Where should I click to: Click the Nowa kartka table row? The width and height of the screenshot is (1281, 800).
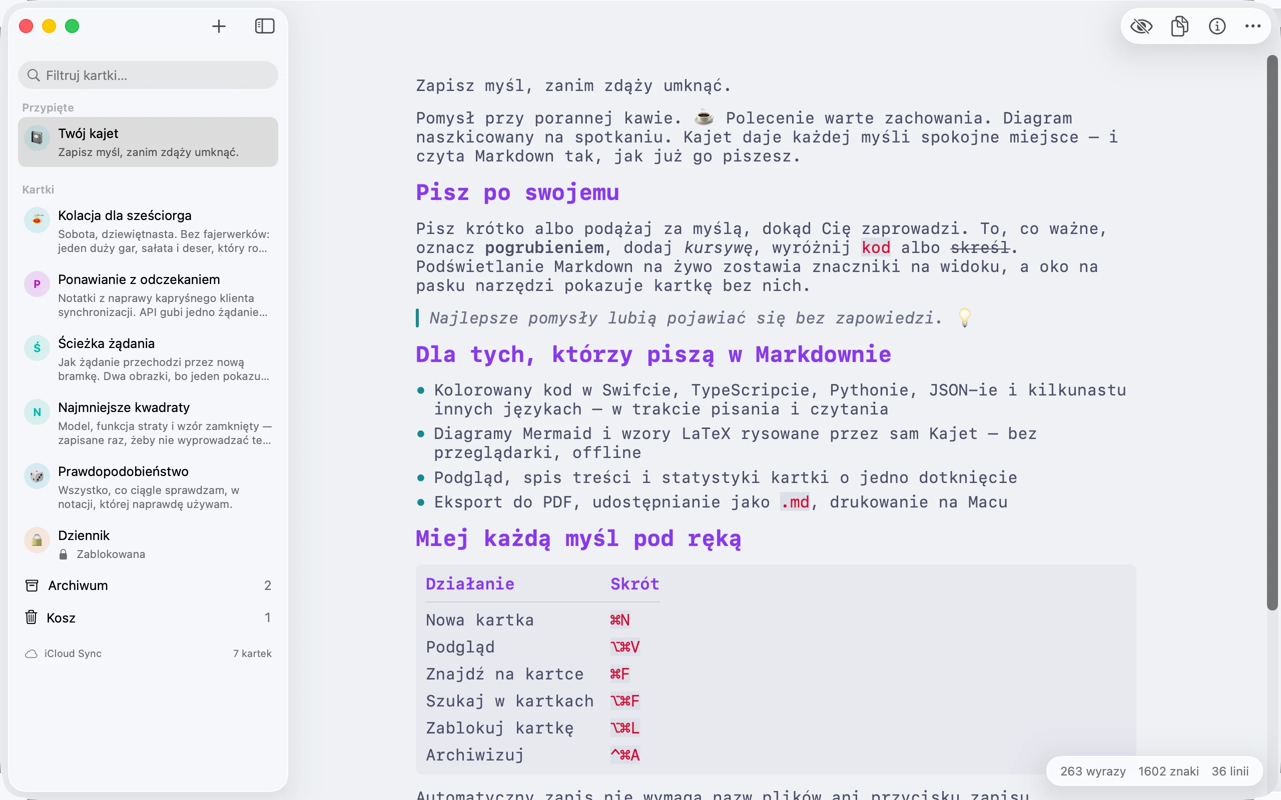542,619
